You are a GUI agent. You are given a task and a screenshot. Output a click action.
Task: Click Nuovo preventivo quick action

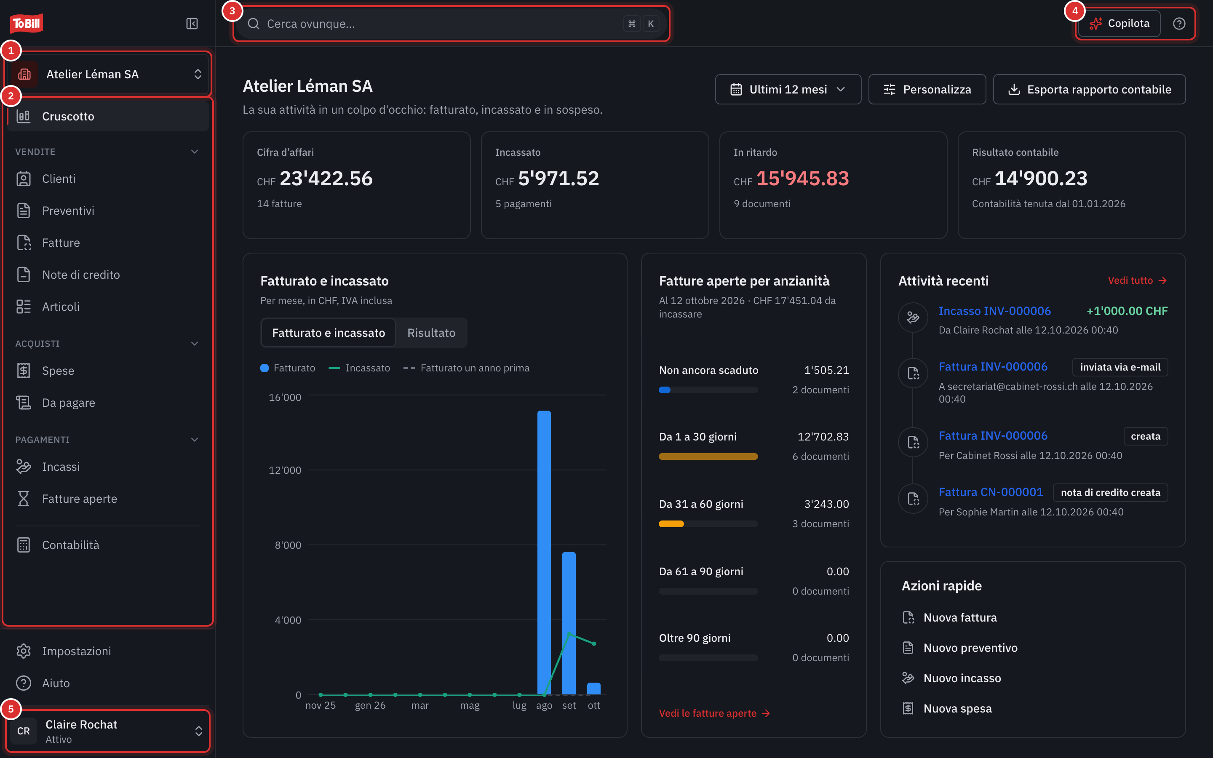coord(960,648)
